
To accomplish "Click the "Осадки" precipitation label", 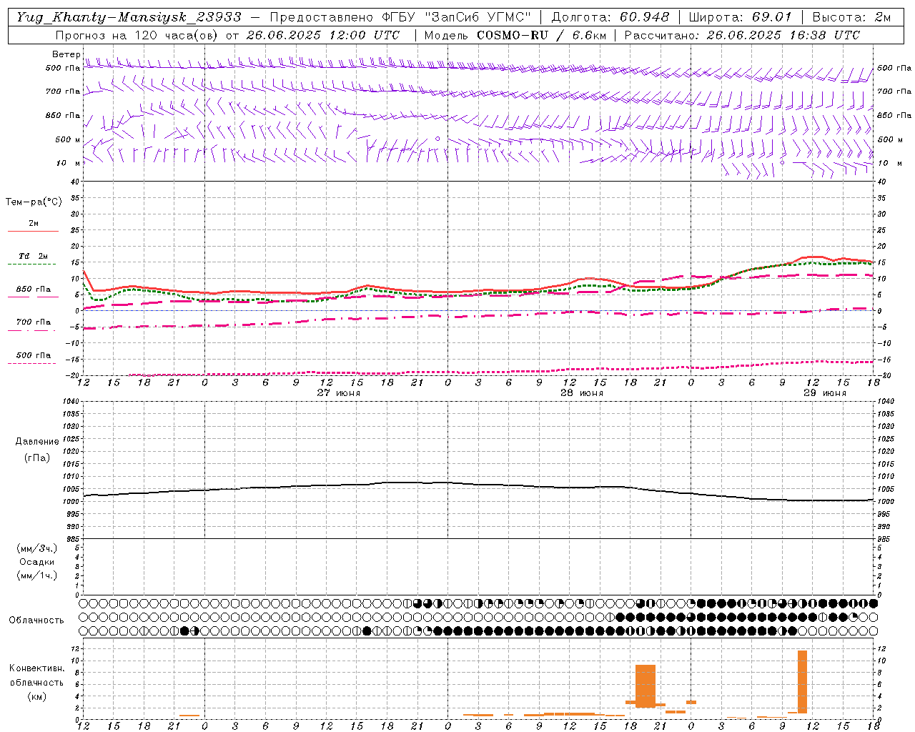I will 37,562.
